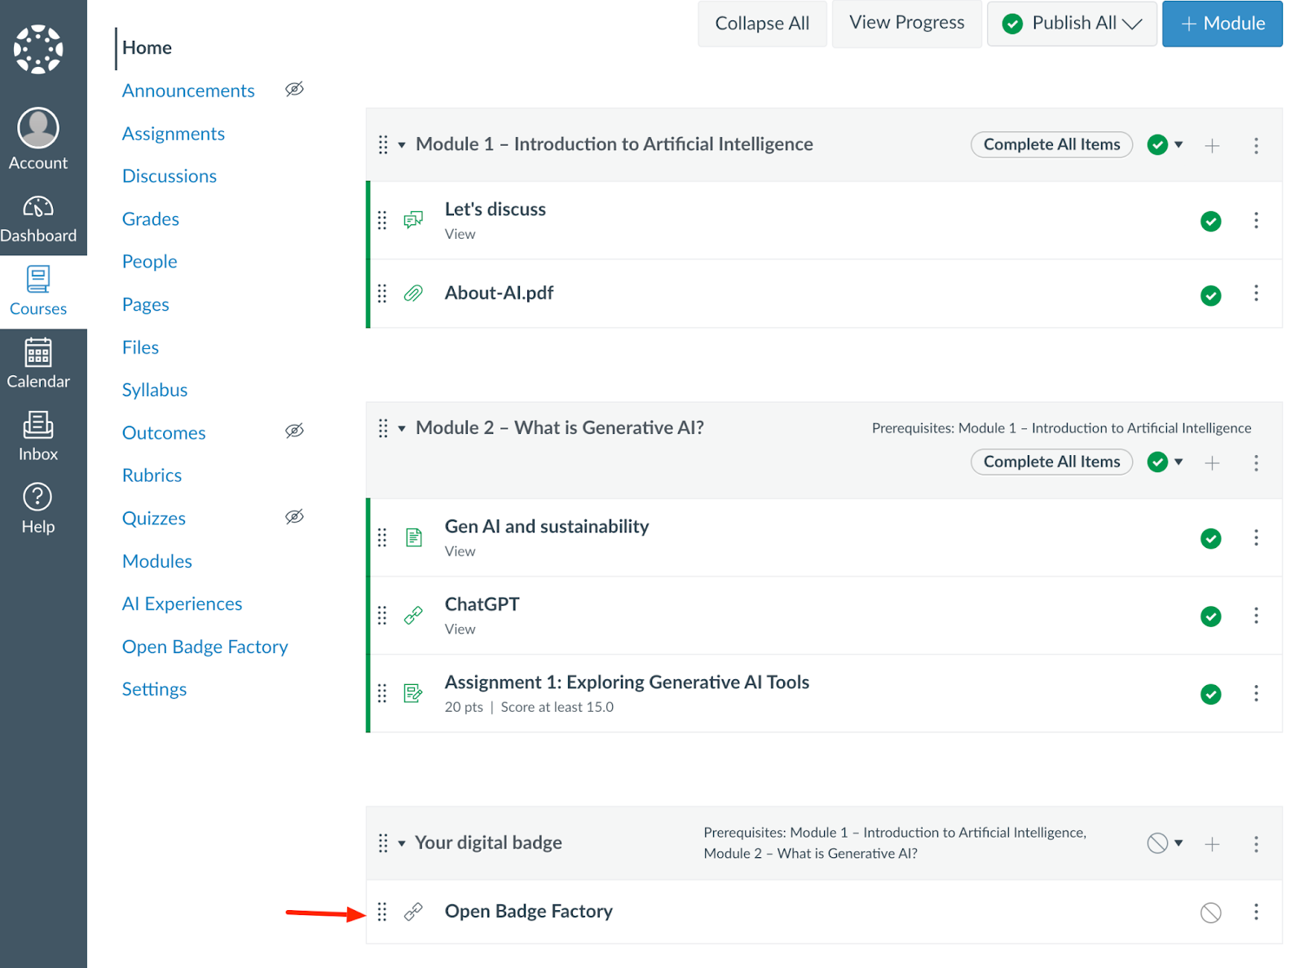
Task: Open the Account avatar
Action: pos(38,128)
